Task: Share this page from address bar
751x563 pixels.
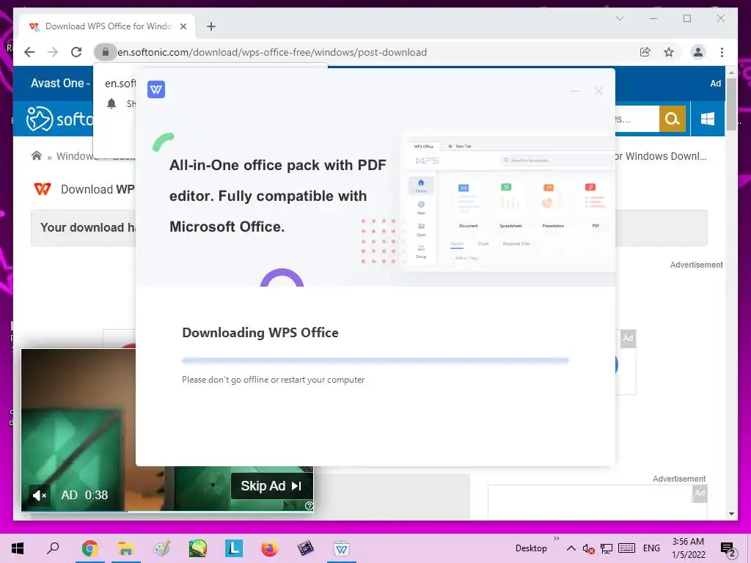Action: [x=645, y=52]
